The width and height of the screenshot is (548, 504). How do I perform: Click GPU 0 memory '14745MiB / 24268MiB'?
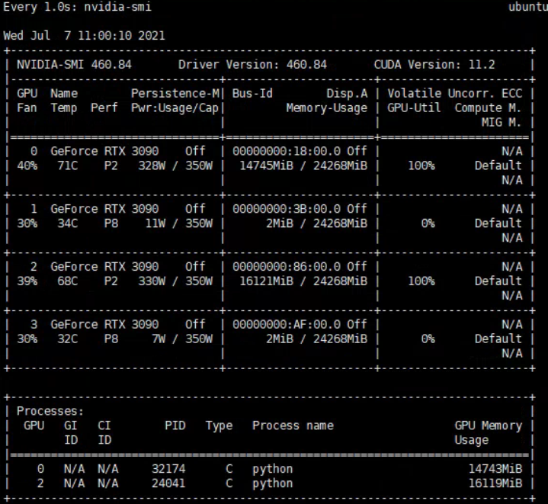tap(303, 165)
